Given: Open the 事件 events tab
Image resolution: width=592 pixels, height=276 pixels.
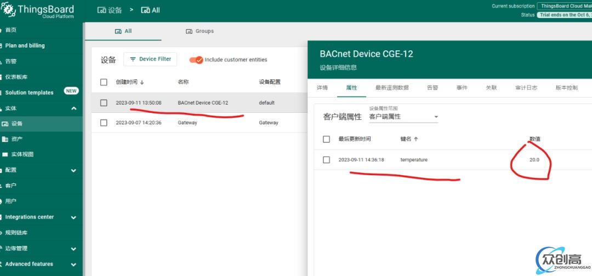Looking at the screenshot, I should [x=462, y=88].
